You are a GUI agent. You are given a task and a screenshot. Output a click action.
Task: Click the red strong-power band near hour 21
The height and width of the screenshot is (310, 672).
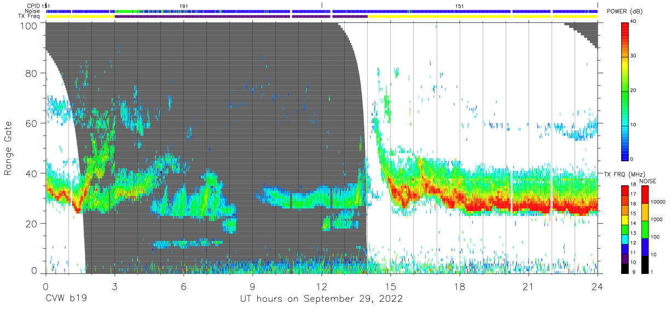click(529, 206)
